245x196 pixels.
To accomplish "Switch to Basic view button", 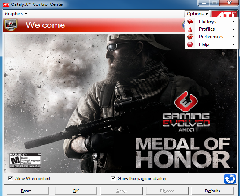I will [28, 191].
